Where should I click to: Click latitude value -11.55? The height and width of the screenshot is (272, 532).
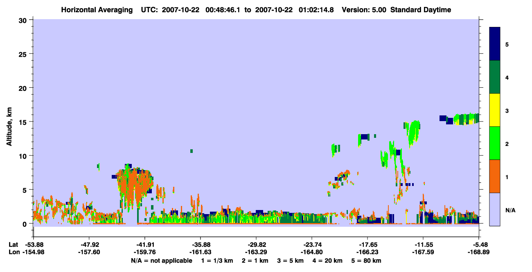(x=423, y=245)
